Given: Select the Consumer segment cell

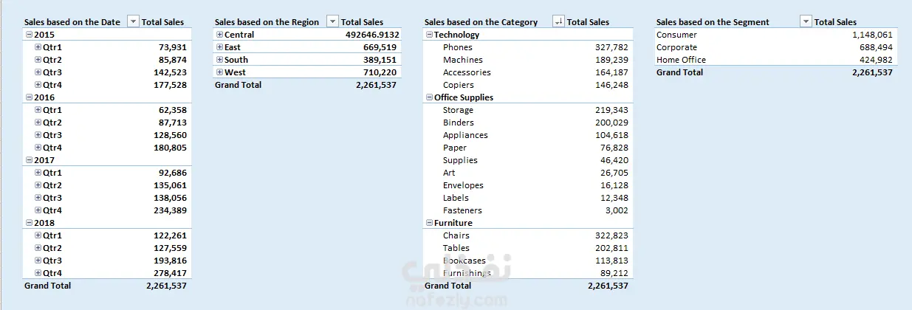Looking at the screenshot, I should (676, 35).
